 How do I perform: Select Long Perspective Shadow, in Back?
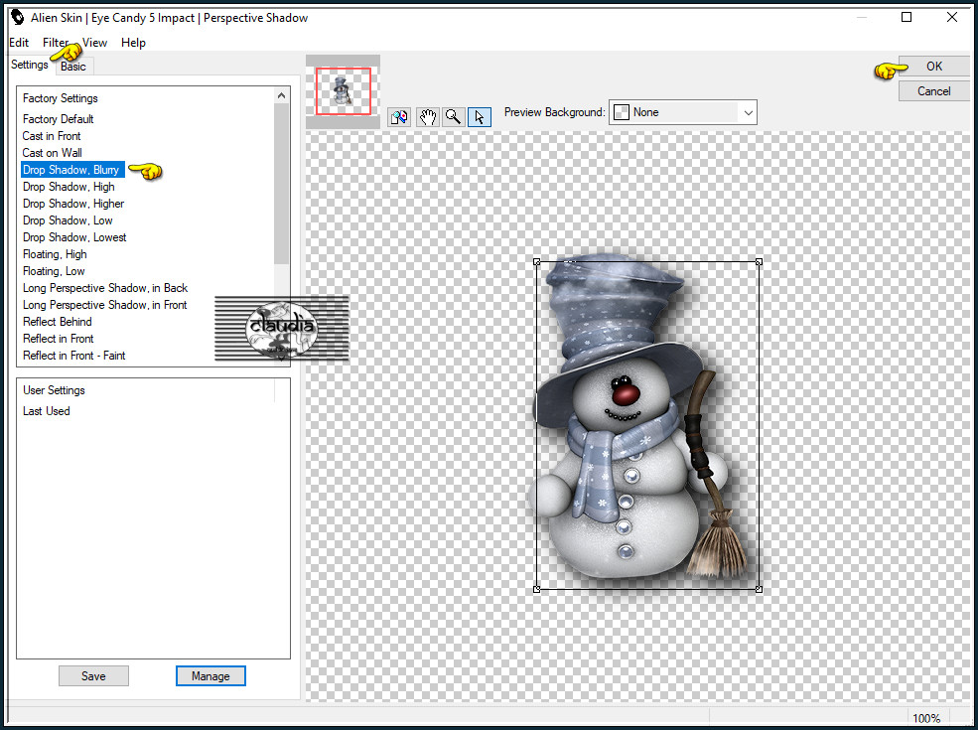105,288
